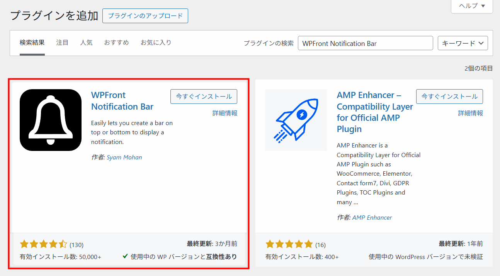The image size is (500, 276).
Task: Open 詳細情報 for AMP Enhancer
Action: coord(471,113)
